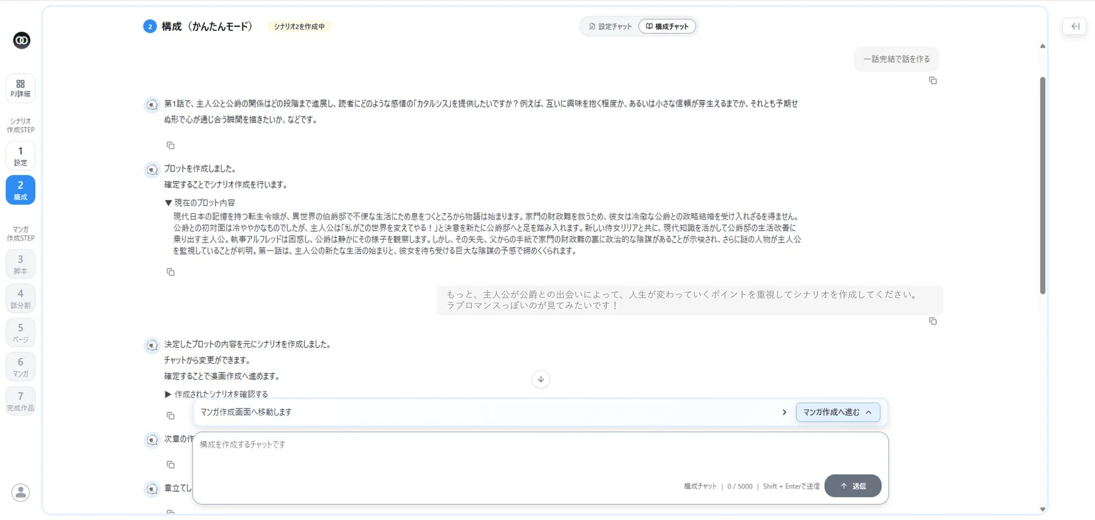Viewport: 1095px width, 520px height.
Task: Copy the シナリオを作成しました message
Action: (x=171, y=416)
